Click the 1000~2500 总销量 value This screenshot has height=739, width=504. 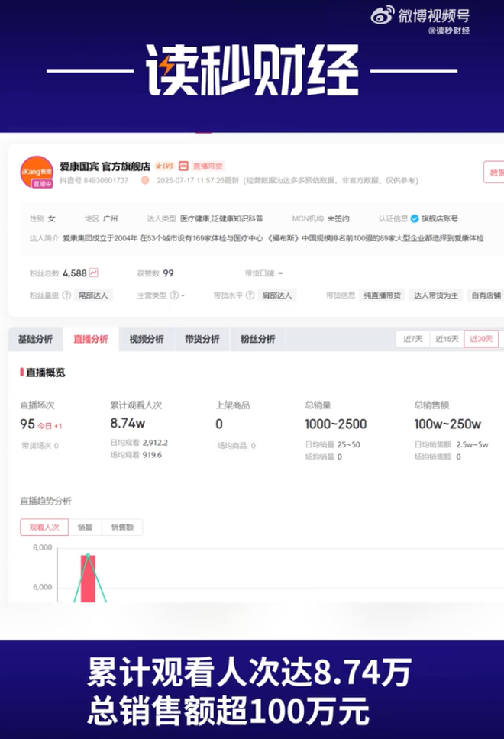336,424
